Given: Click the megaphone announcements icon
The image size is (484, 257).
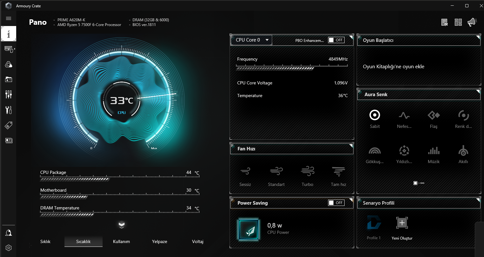Looking at the screenshot, I should pyautogui.click(x=472, y=22).
